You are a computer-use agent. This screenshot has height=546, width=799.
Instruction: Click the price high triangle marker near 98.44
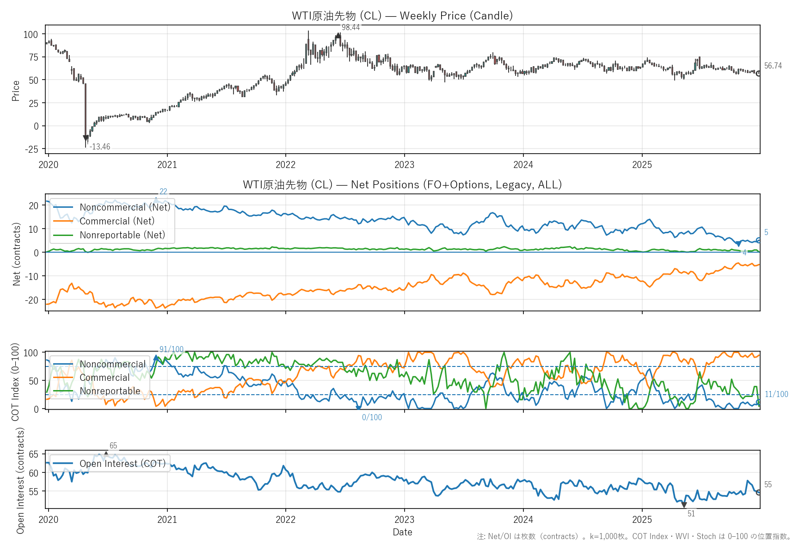(338, 35)
